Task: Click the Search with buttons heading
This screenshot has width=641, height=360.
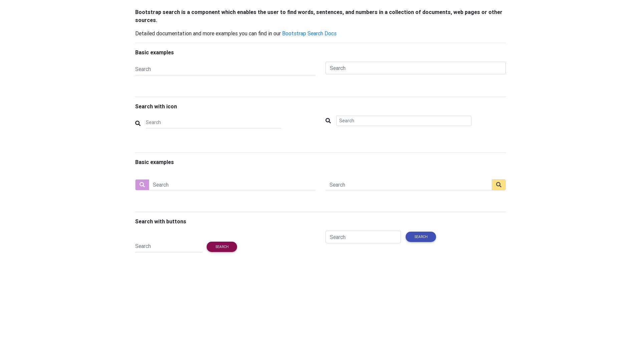Action: (161, 221)
